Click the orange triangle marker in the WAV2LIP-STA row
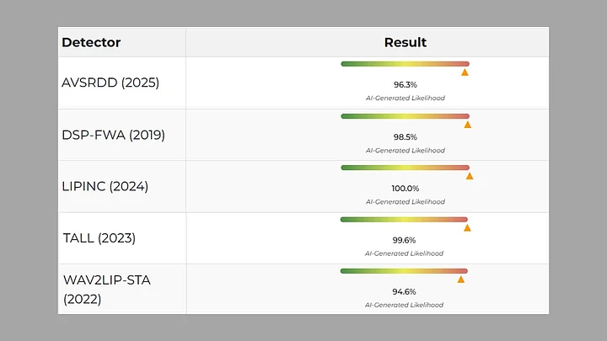This screenshot has height=341, width=607. [x=461, y=280]
